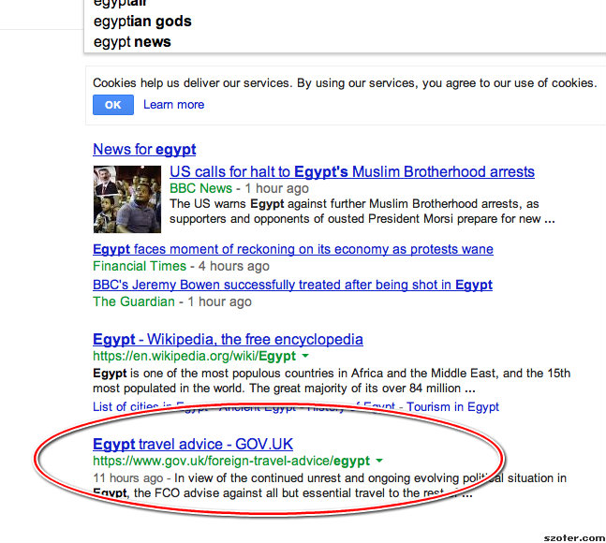Click the en.wikipedia.org green URL
The width and height of the screenshot is (606, 543).
(x=195, y=356)
